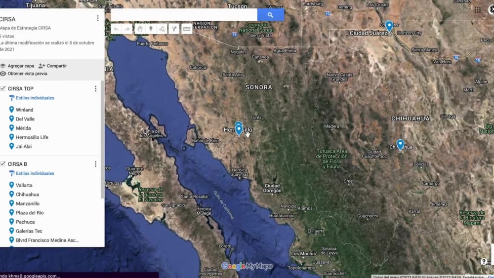Open CIRSA B layer options menu
This screenshot has width=494, height=278.
point(95,164)
